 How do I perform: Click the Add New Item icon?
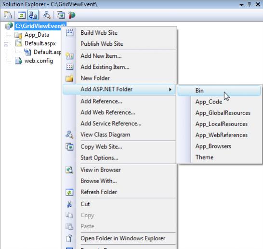pos(70,56)
